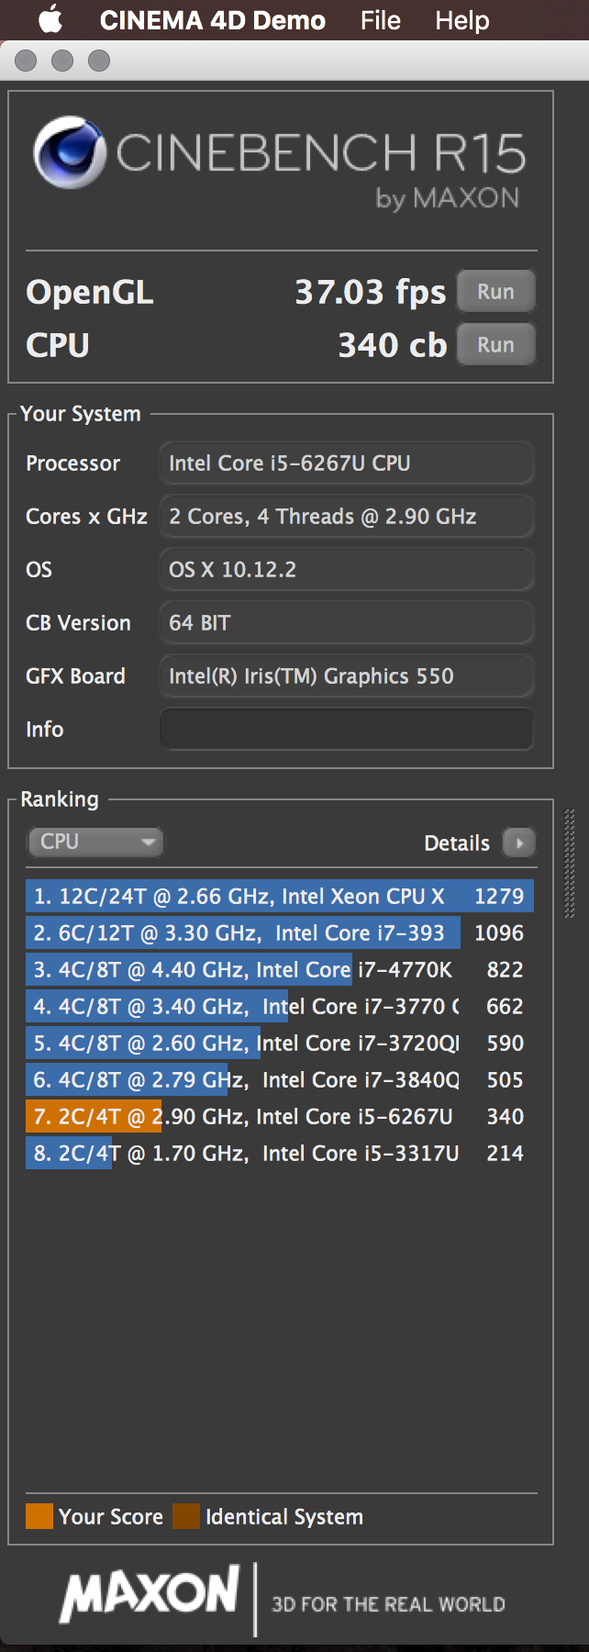Click the Cinebench sphere logo icon
The height and width of the screenshot is (1652, 589).
(69, 152)
